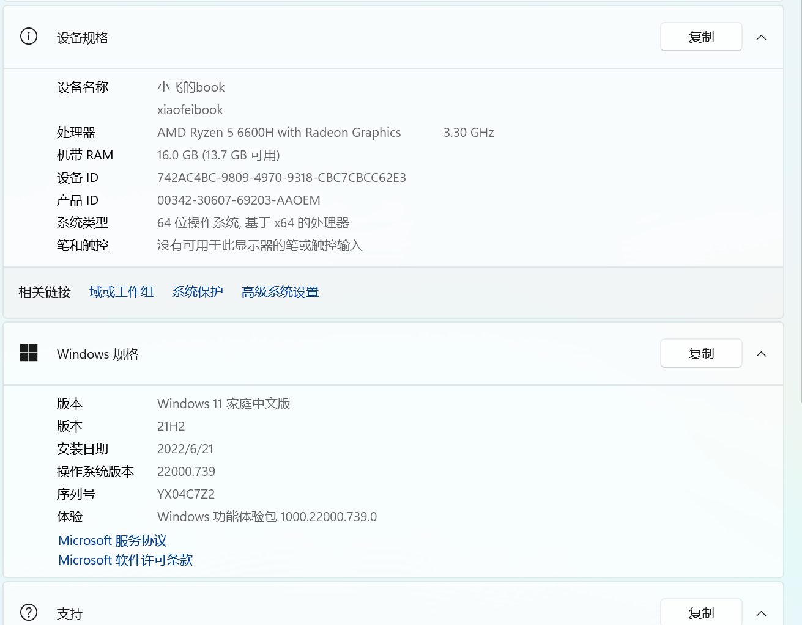This screenshot has height=625, width=802.
Task: Select install date 2022/6/21
Action: point(185,449)
